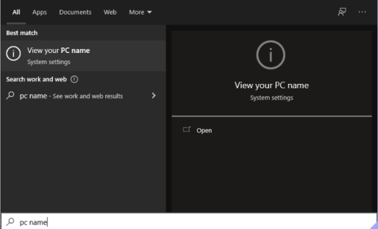Click the info icon beside View your PC name
The height and width of the screenshot is (229, 378).
(13, 54)
